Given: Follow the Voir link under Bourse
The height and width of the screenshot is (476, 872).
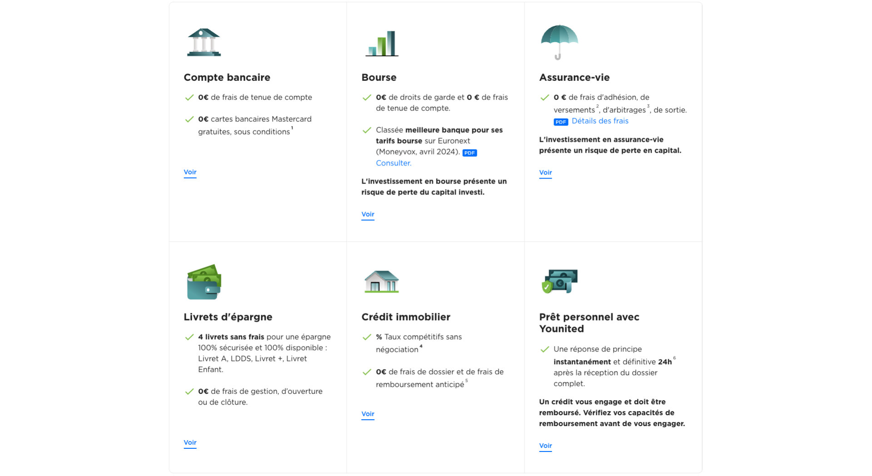Looking at the screenshot, I should [x=368, y=214].
